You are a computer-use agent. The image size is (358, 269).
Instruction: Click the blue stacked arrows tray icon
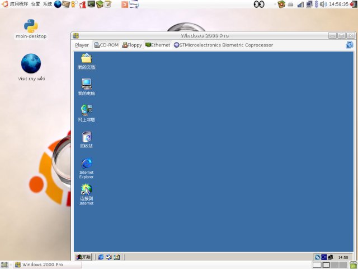316,4
